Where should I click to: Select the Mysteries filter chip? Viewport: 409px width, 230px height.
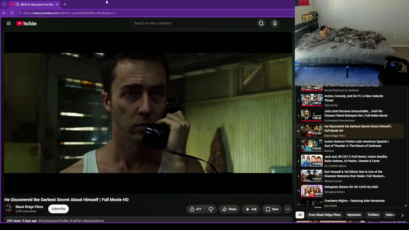[x=354, y=215]
